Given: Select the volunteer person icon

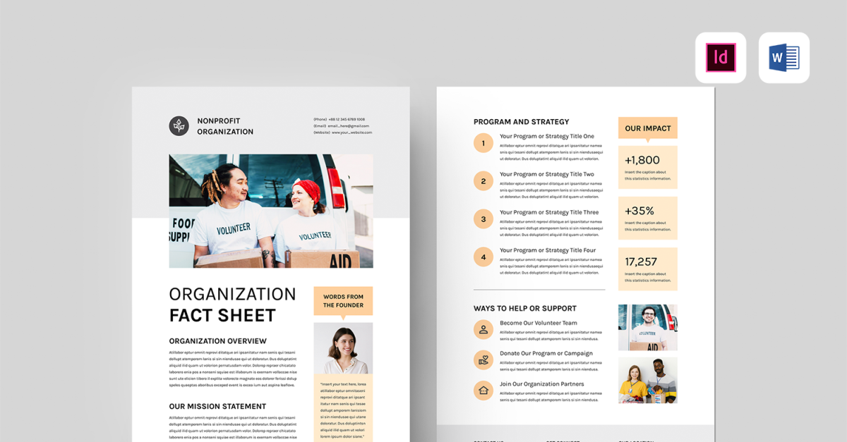Looking at the screenshot, I should [x=483, y=329].
